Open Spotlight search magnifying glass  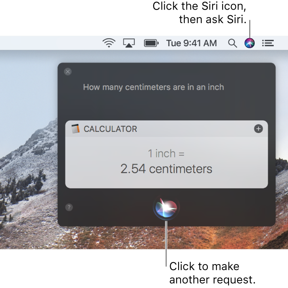232,43
